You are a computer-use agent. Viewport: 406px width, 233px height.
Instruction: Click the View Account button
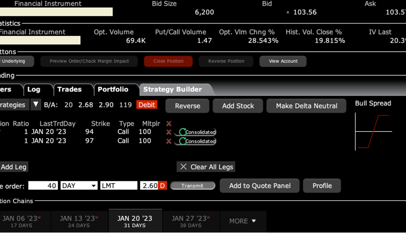[x=283, y=61]
